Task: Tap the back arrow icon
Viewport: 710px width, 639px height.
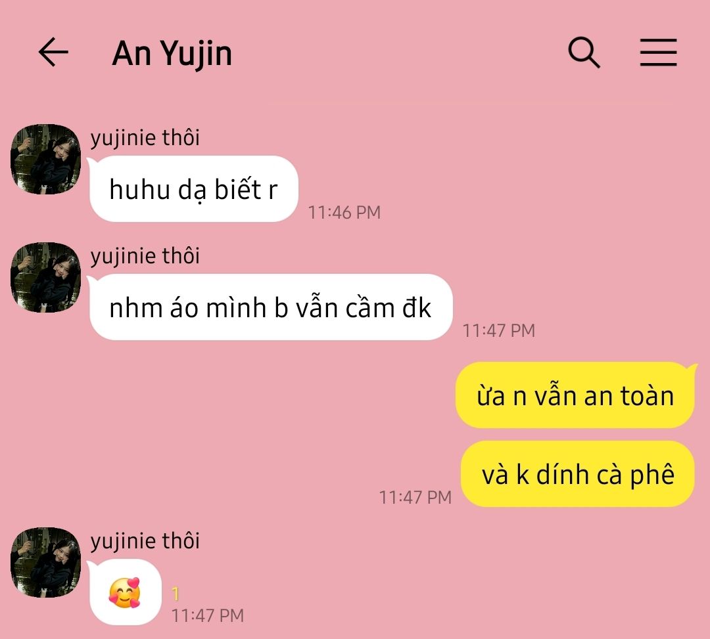Action: coord(53,53)
